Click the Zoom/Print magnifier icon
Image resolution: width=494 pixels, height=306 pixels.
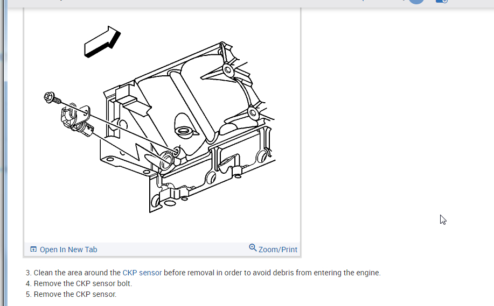pos(253,248)
